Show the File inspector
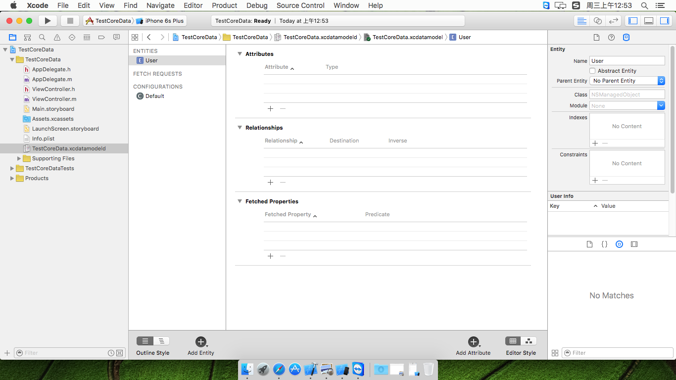The height and width of the screenshot is (380, 676). pyautogui.click(x=596, y=37)
